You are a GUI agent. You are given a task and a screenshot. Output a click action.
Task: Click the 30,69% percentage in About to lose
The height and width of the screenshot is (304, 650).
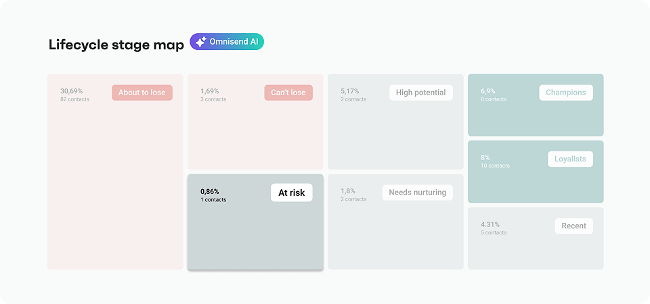[x=71, y=91]
